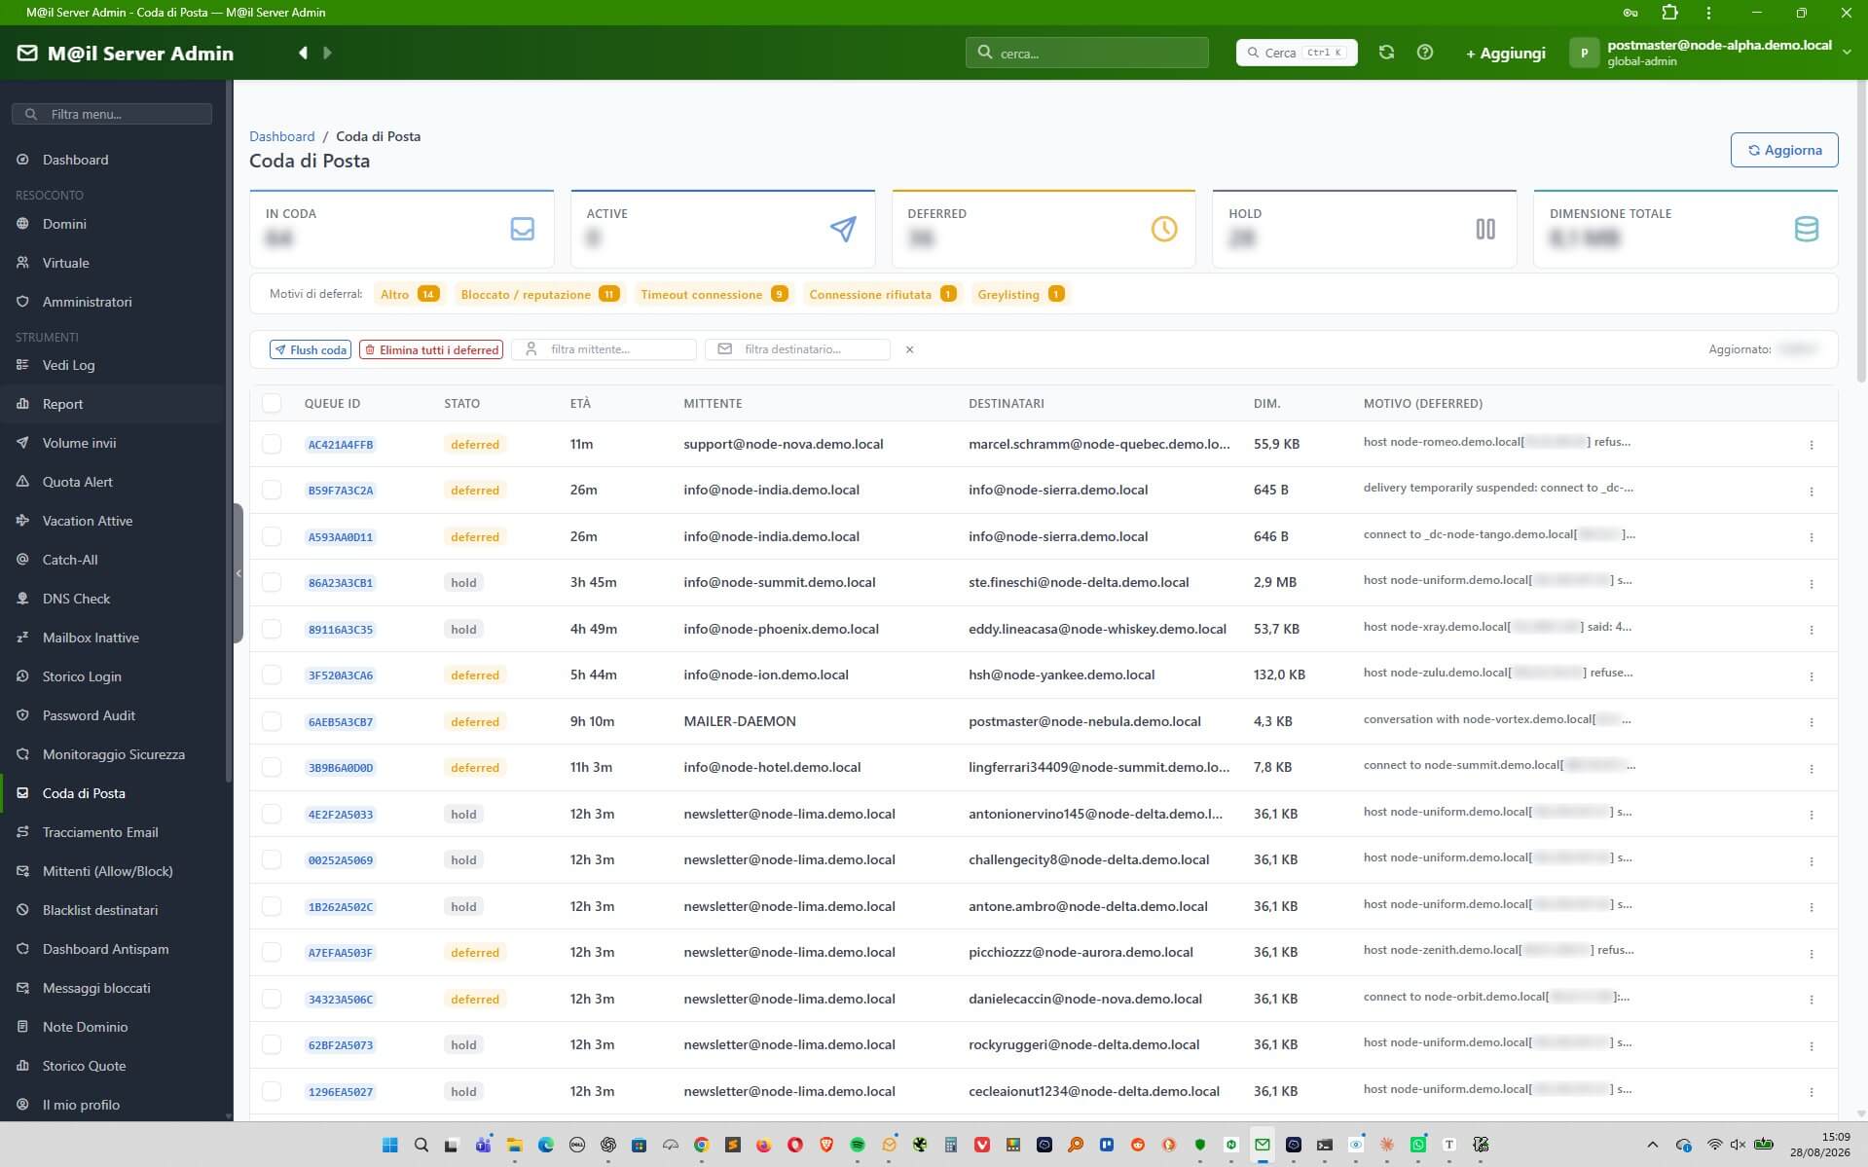
Task: Open row actions menu for AC421A4FFB
Action: [x=1812, y=445]
